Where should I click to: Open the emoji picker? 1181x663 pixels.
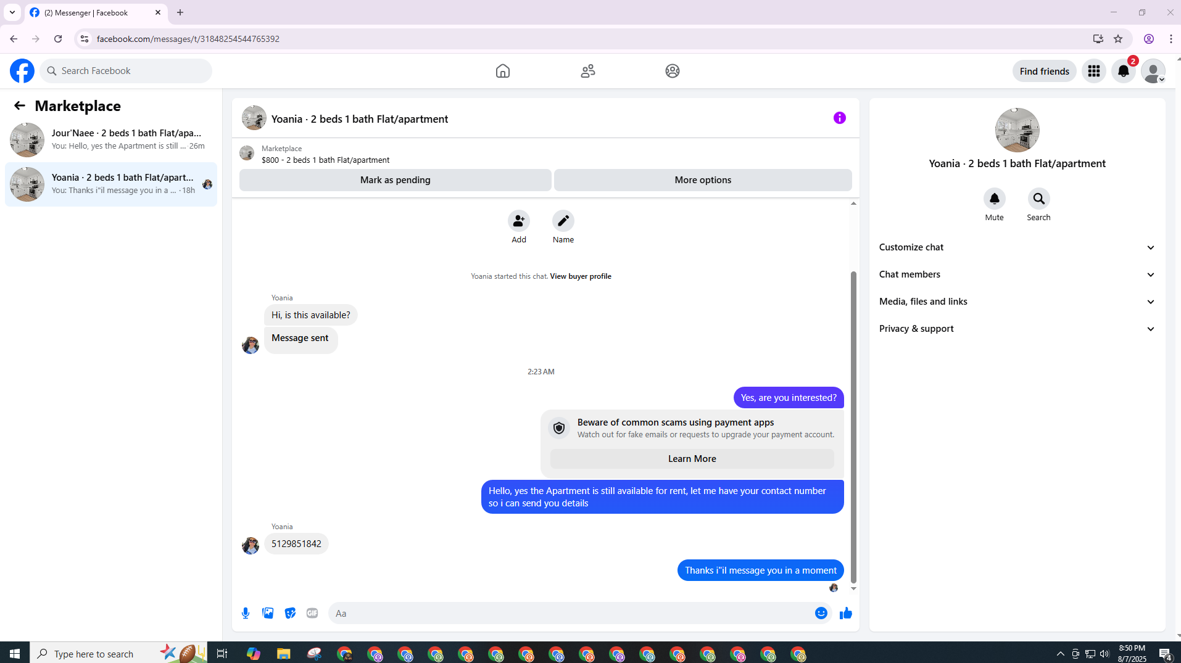[x=821, y=613]
